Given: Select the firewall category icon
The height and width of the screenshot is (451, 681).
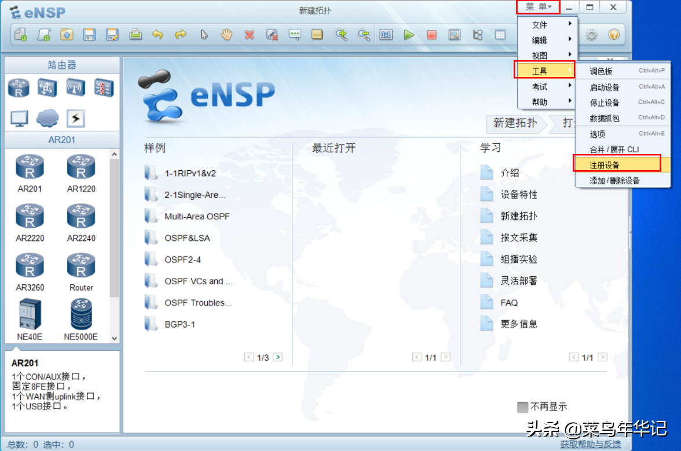Looking at the screenshot, I should point(104,88).
